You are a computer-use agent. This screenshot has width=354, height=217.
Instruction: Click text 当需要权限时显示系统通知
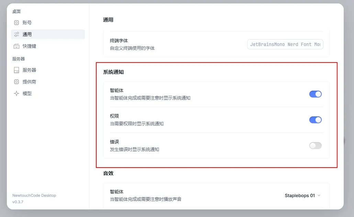point(136,124)
